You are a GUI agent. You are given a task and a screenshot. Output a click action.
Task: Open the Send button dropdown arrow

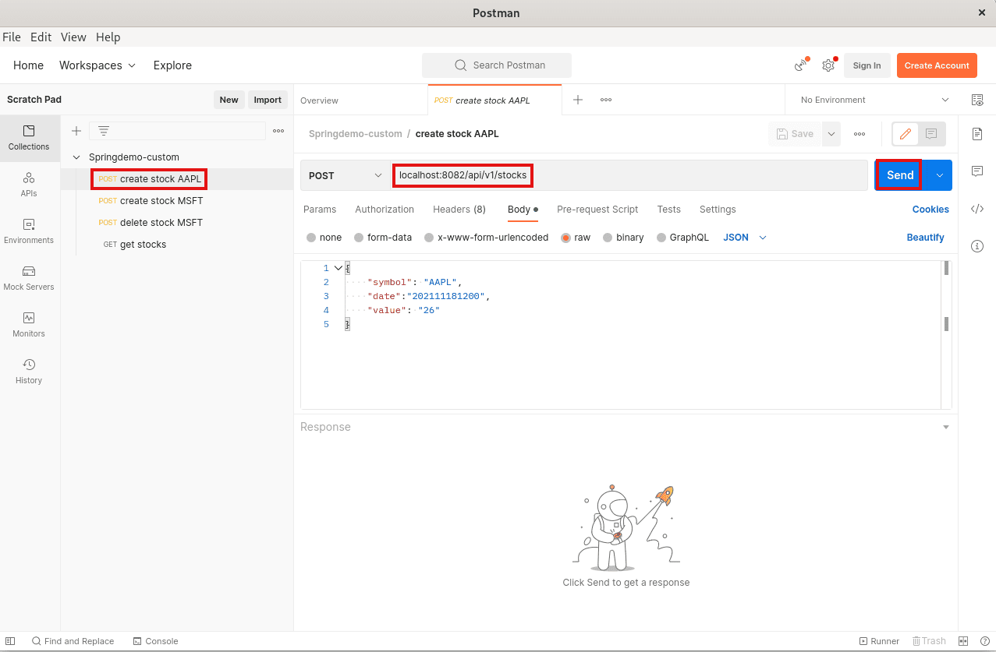(940, 175)
